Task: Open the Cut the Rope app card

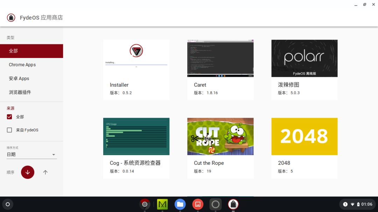Action: coord(220,148)
